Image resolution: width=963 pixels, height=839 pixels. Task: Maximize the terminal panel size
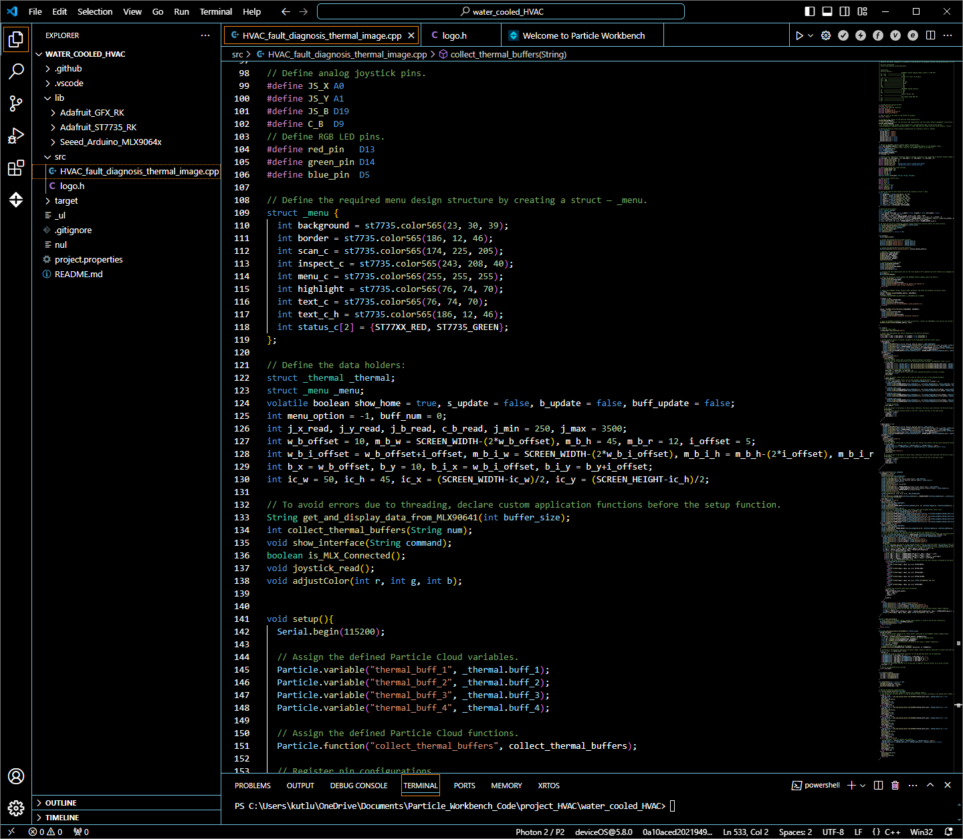(930, 785)
